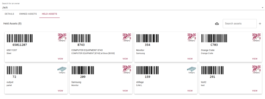This screenshot has height=99, width=265.
Task: Click VIEW on the stillage card
Action: coord(190,91)
